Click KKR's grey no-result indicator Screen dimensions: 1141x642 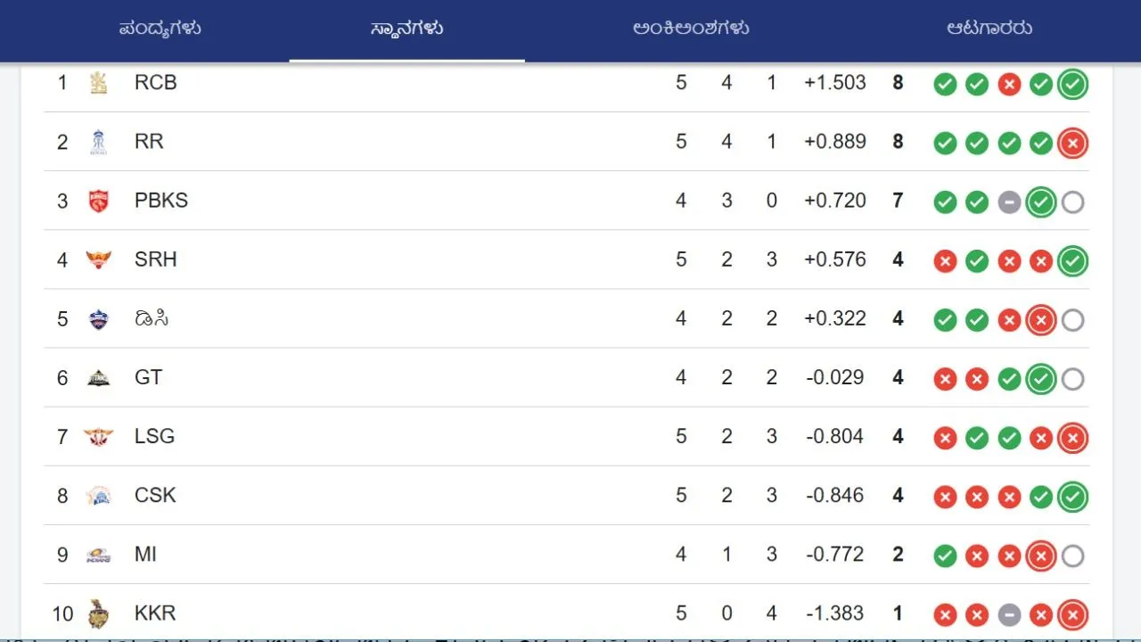tap(1009, 614)
